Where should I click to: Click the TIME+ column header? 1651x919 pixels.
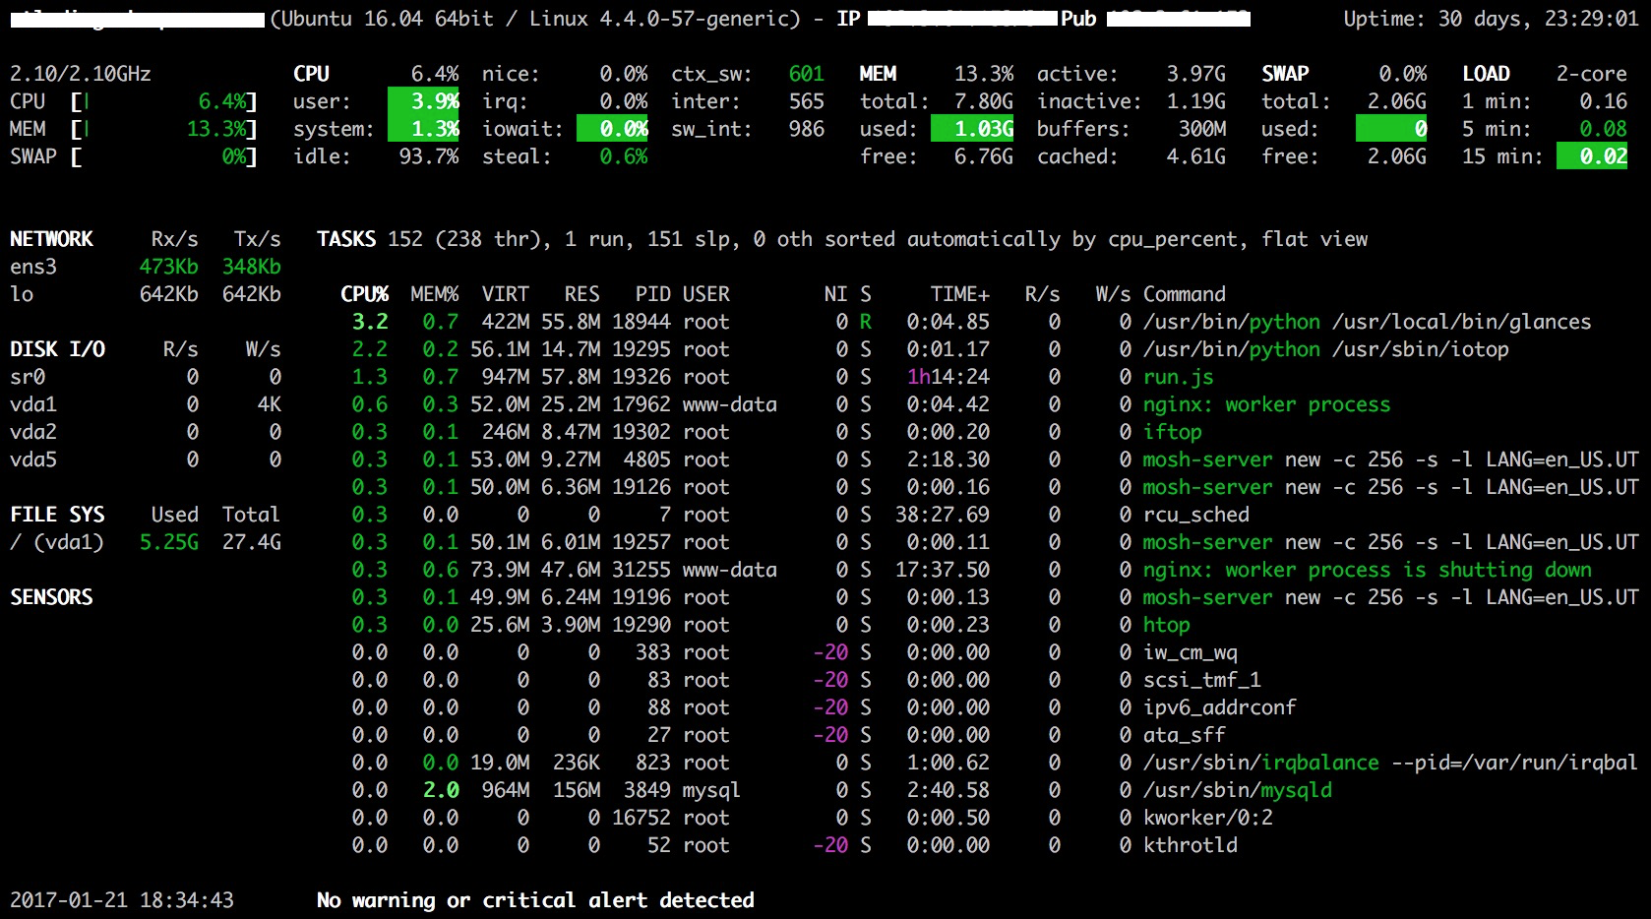[959, 294]
